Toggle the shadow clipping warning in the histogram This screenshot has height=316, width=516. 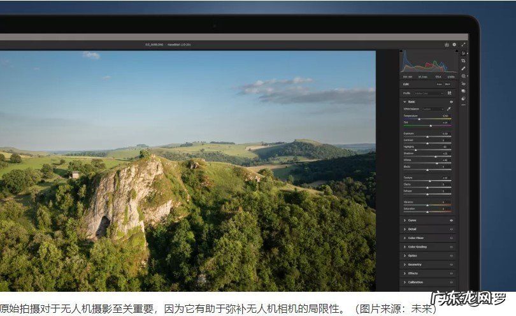[401, 52]
